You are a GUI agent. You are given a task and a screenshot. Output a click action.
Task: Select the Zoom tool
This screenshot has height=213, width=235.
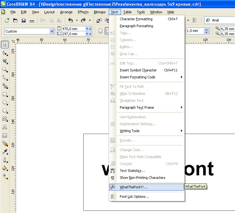coord(5,70)
